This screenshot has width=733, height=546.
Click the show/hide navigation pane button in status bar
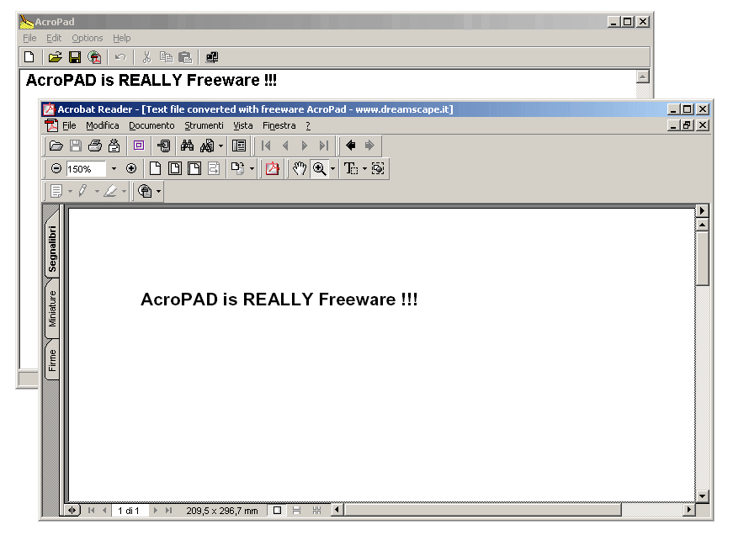pyautogui.click(x=72, y=511)
